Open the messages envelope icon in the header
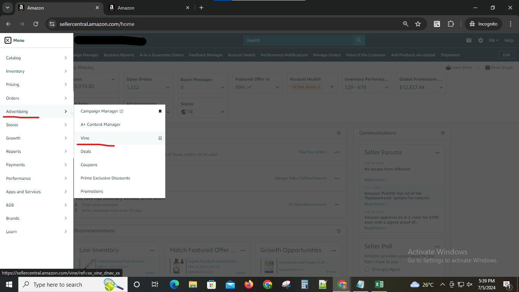This screenshot has height=292, width=519. coord(468,40)
